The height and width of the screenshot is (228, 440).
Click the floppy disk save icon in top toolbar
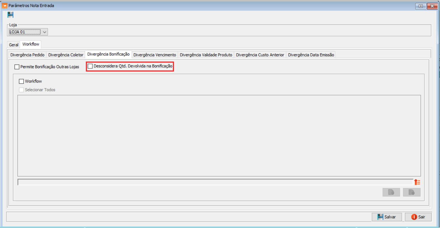pyautogui.click(x=10, y=15)
